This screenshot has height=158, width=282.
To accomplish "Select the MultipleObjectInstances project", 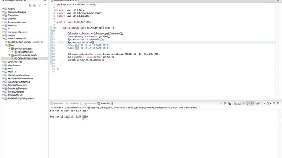I will click(20, 78).
